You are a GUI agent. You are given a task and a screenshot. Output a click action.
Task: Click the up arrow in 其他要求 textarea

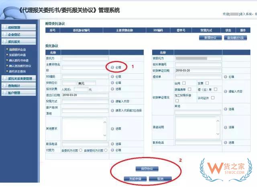(105, 122)
